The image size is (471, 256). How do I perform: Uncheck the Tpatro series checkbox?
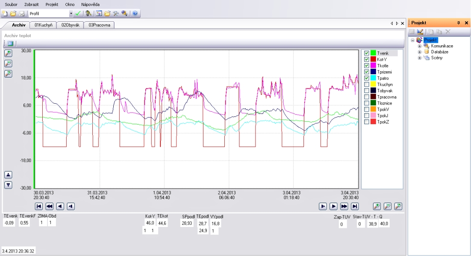point(366,78)
